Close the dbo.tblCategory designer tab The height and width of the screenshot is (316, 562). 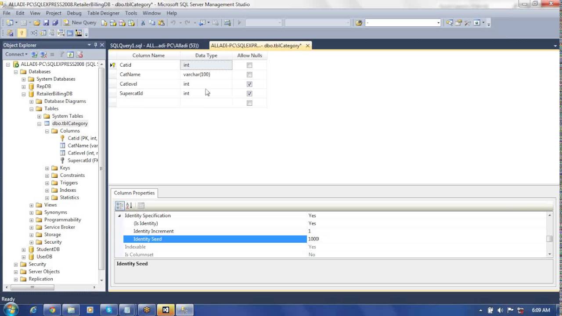coord(308,46)
